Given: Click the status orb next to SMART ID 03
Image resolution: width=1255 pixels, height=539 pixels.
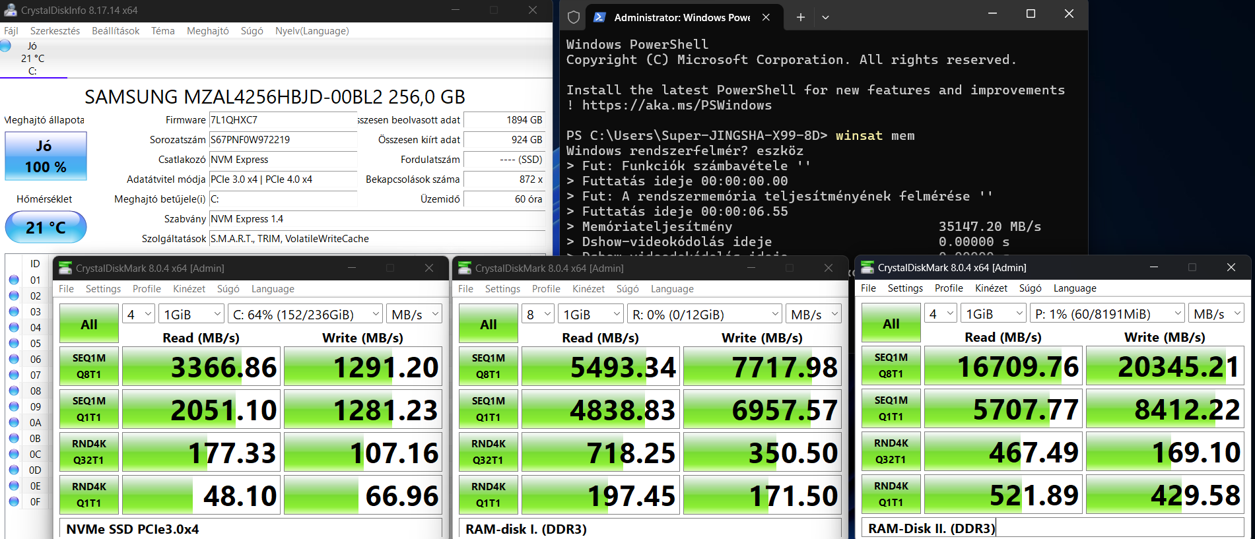Looking at the screenshot, I should (14, 311).
